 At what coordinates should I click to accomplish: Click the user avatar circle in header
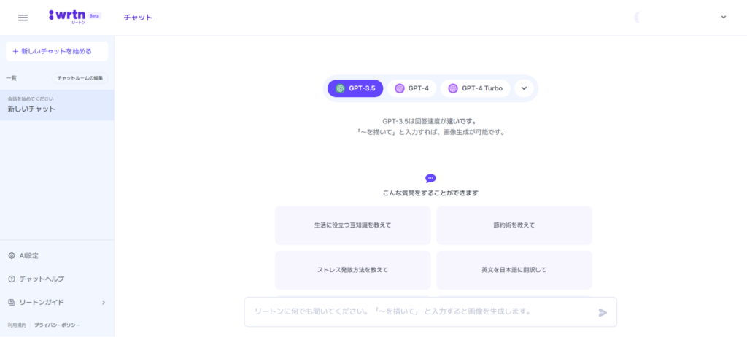click(640, 18)
